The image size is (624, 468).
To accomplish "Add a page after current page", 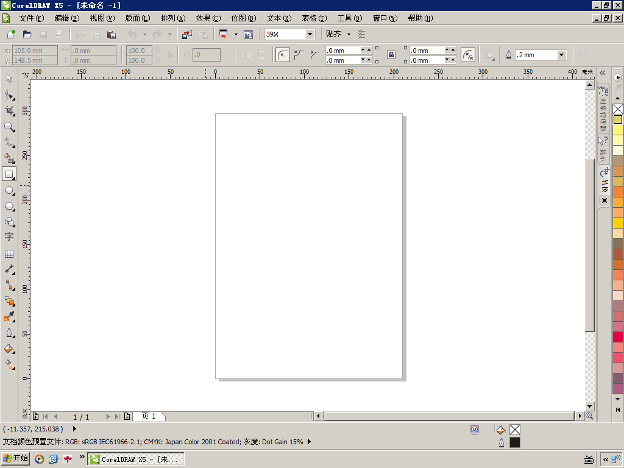I will 127,416.
